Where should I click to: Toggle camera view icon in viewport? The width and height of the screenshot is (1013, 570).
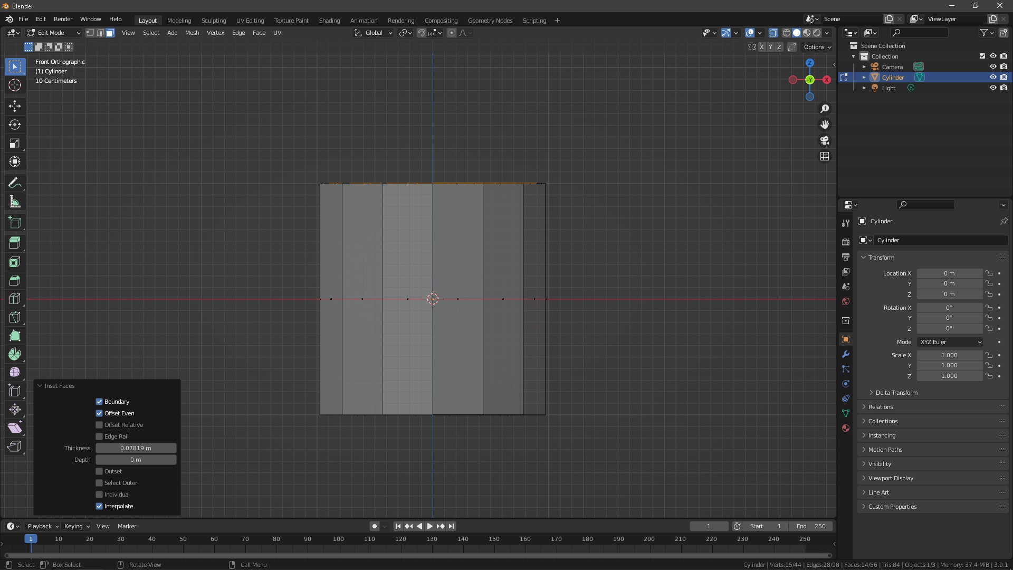[825, 140]
